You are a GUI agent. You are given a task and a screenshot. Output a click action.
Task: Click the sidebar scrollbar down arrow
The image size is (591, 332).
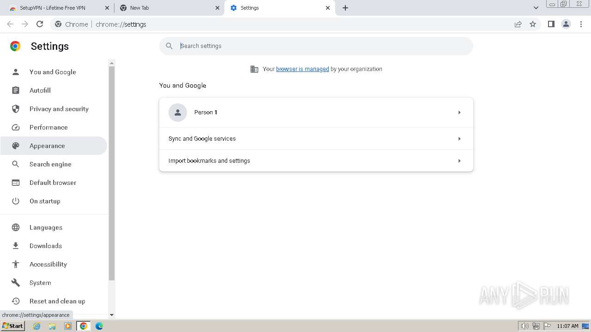(111, 315)
